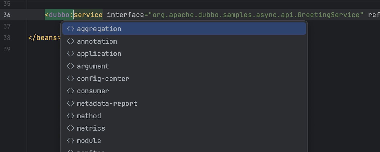This screenshot has width=380, height=152.
Task: Select the module completion entry
Action: click(x=89, y=141)
